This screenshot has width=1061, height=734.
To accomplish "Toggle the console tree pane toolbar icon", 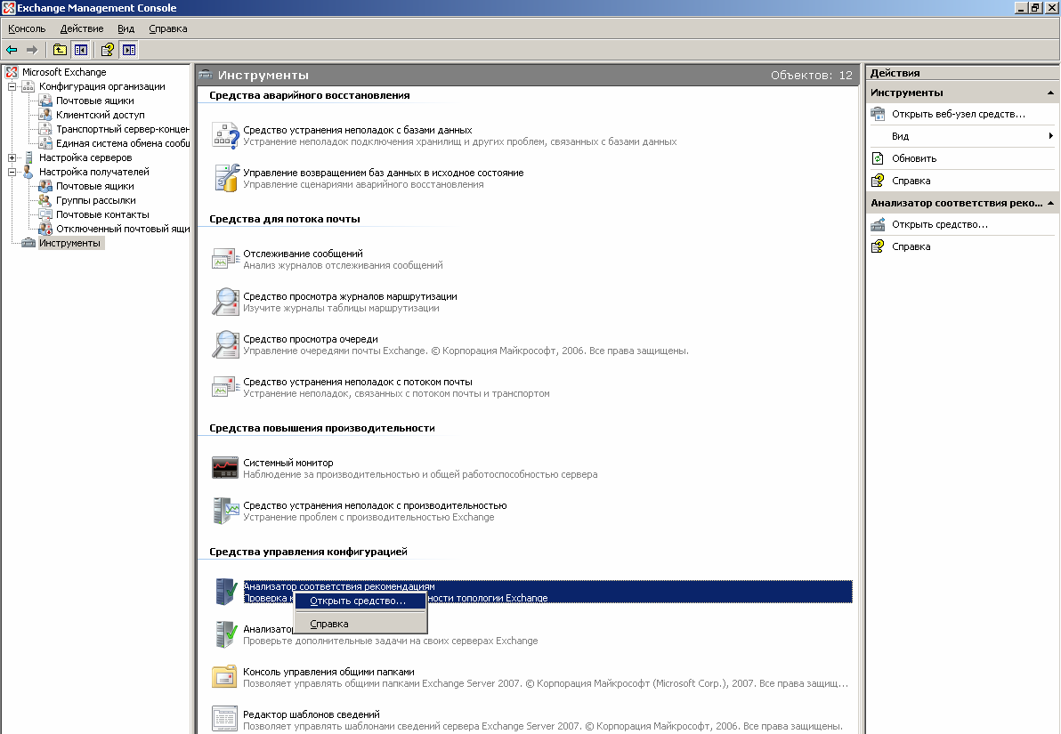I will 80,50.
